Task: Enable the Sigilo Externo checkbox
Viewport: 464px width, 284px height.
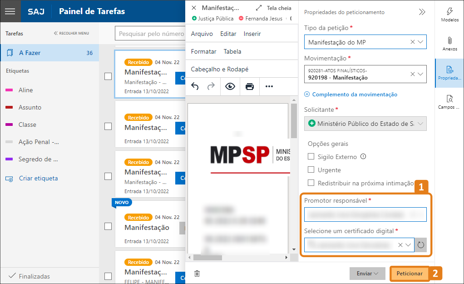Action: click(311, 156)
